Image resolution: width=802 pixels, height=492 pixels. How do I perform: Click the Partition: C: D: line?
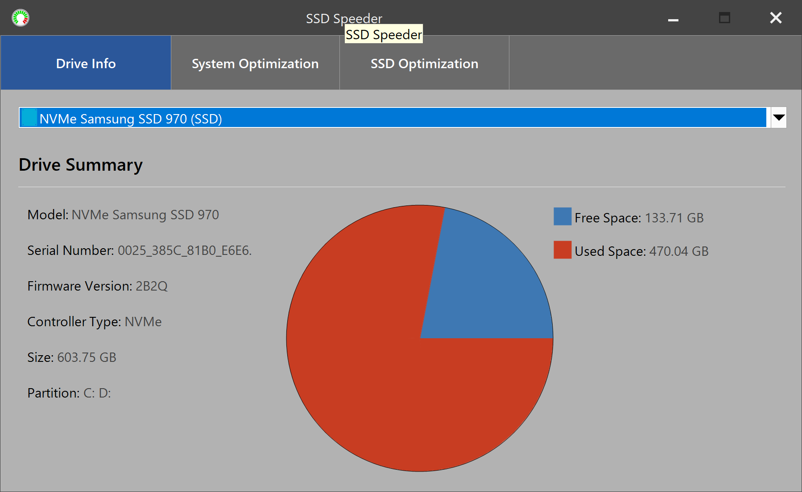(x=69, y=393)
